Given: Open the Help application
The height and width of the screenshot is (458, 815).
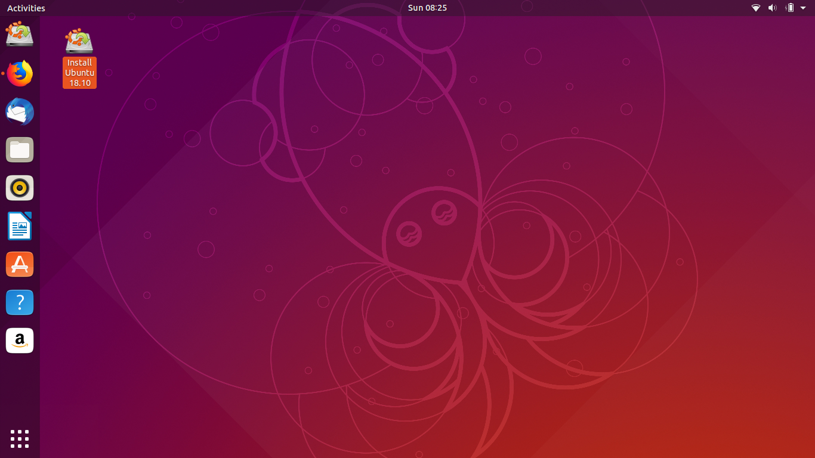Looking at the screenshot, I should [x=20, y=302].
